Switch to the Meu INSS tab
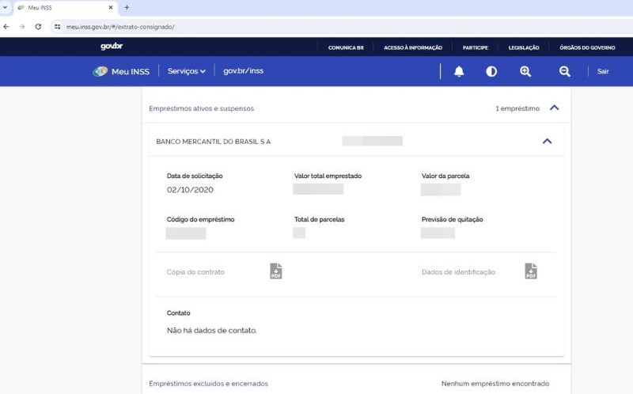The width and height of the screenshot is (633, 394). click(65, 8)
